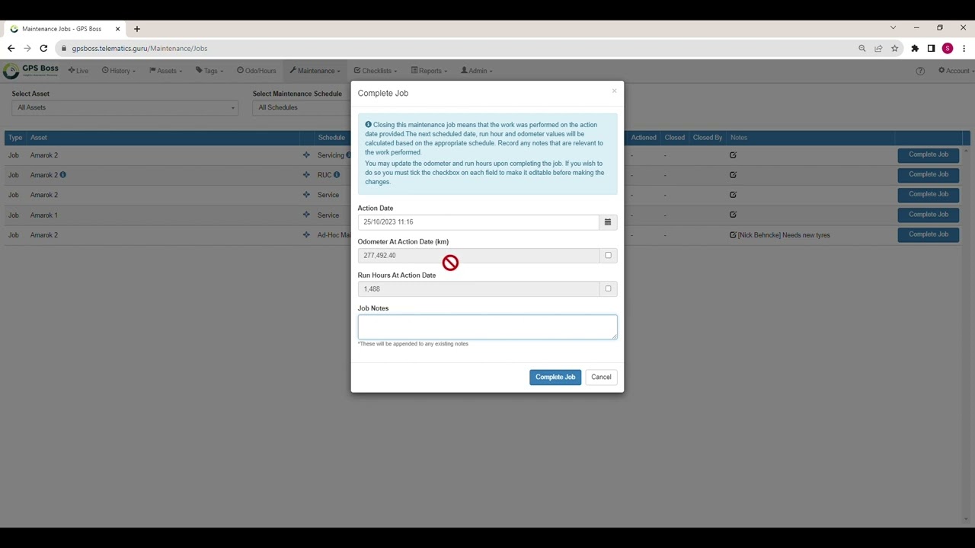This screenshot has height=548, width=975.
Task: Open the browser profile avatar
Action: (x=948, y=49)
